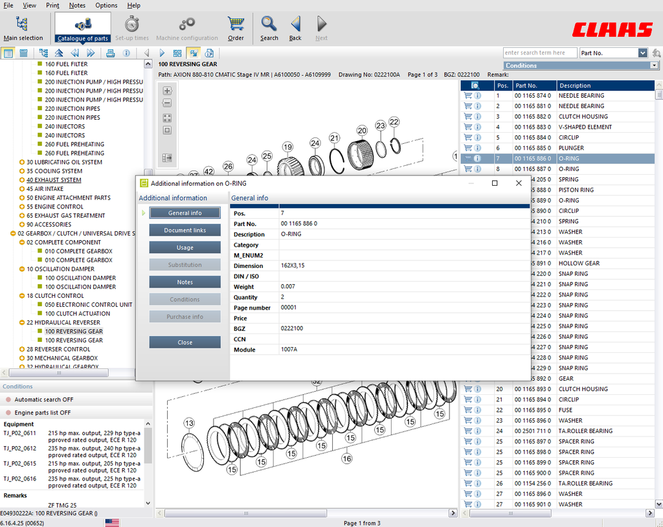Screen dimensions: 663x527
Task: Open Notes in the dialog sidebar
Action: pyautogui.click(x=185, y=282)
